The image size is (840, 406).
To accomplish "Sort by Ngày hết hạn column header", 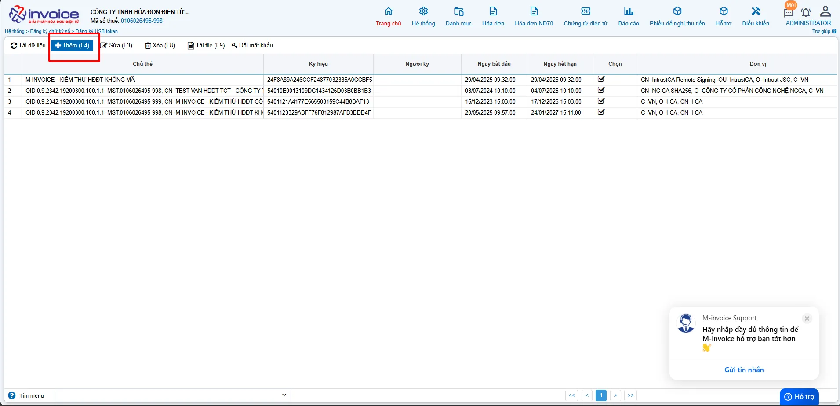I will pos(560,64).
